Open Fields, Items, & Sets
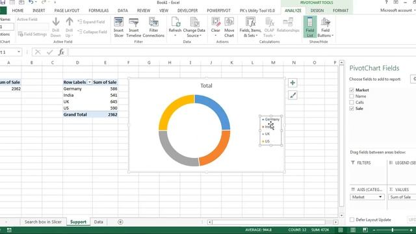This screenshot has height=234, width=416. point(250,27)
